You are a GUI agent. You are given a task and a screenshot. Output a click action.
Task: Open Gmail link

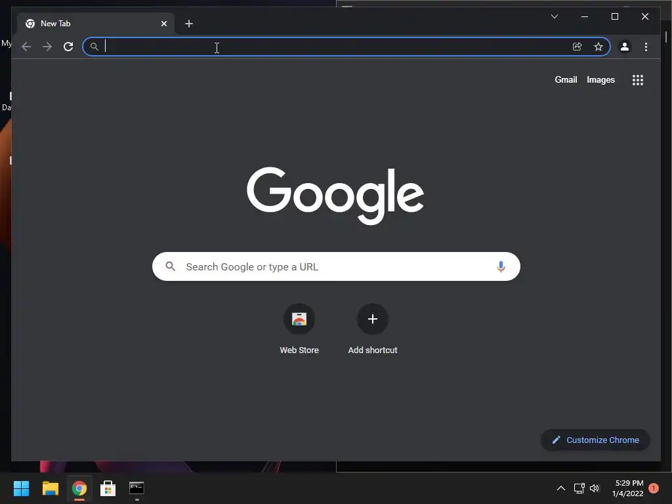[x=566, y=79]
